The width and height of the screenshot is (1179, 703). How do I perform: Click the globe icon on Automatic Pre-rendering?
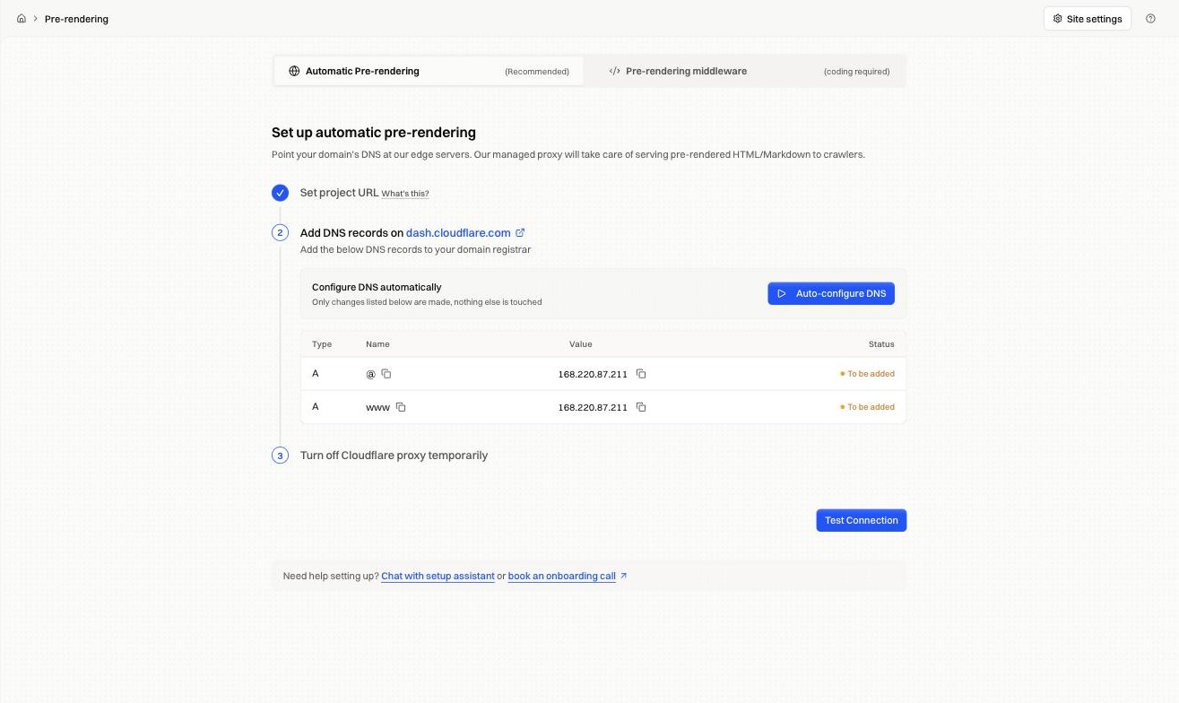click(294, 71)
